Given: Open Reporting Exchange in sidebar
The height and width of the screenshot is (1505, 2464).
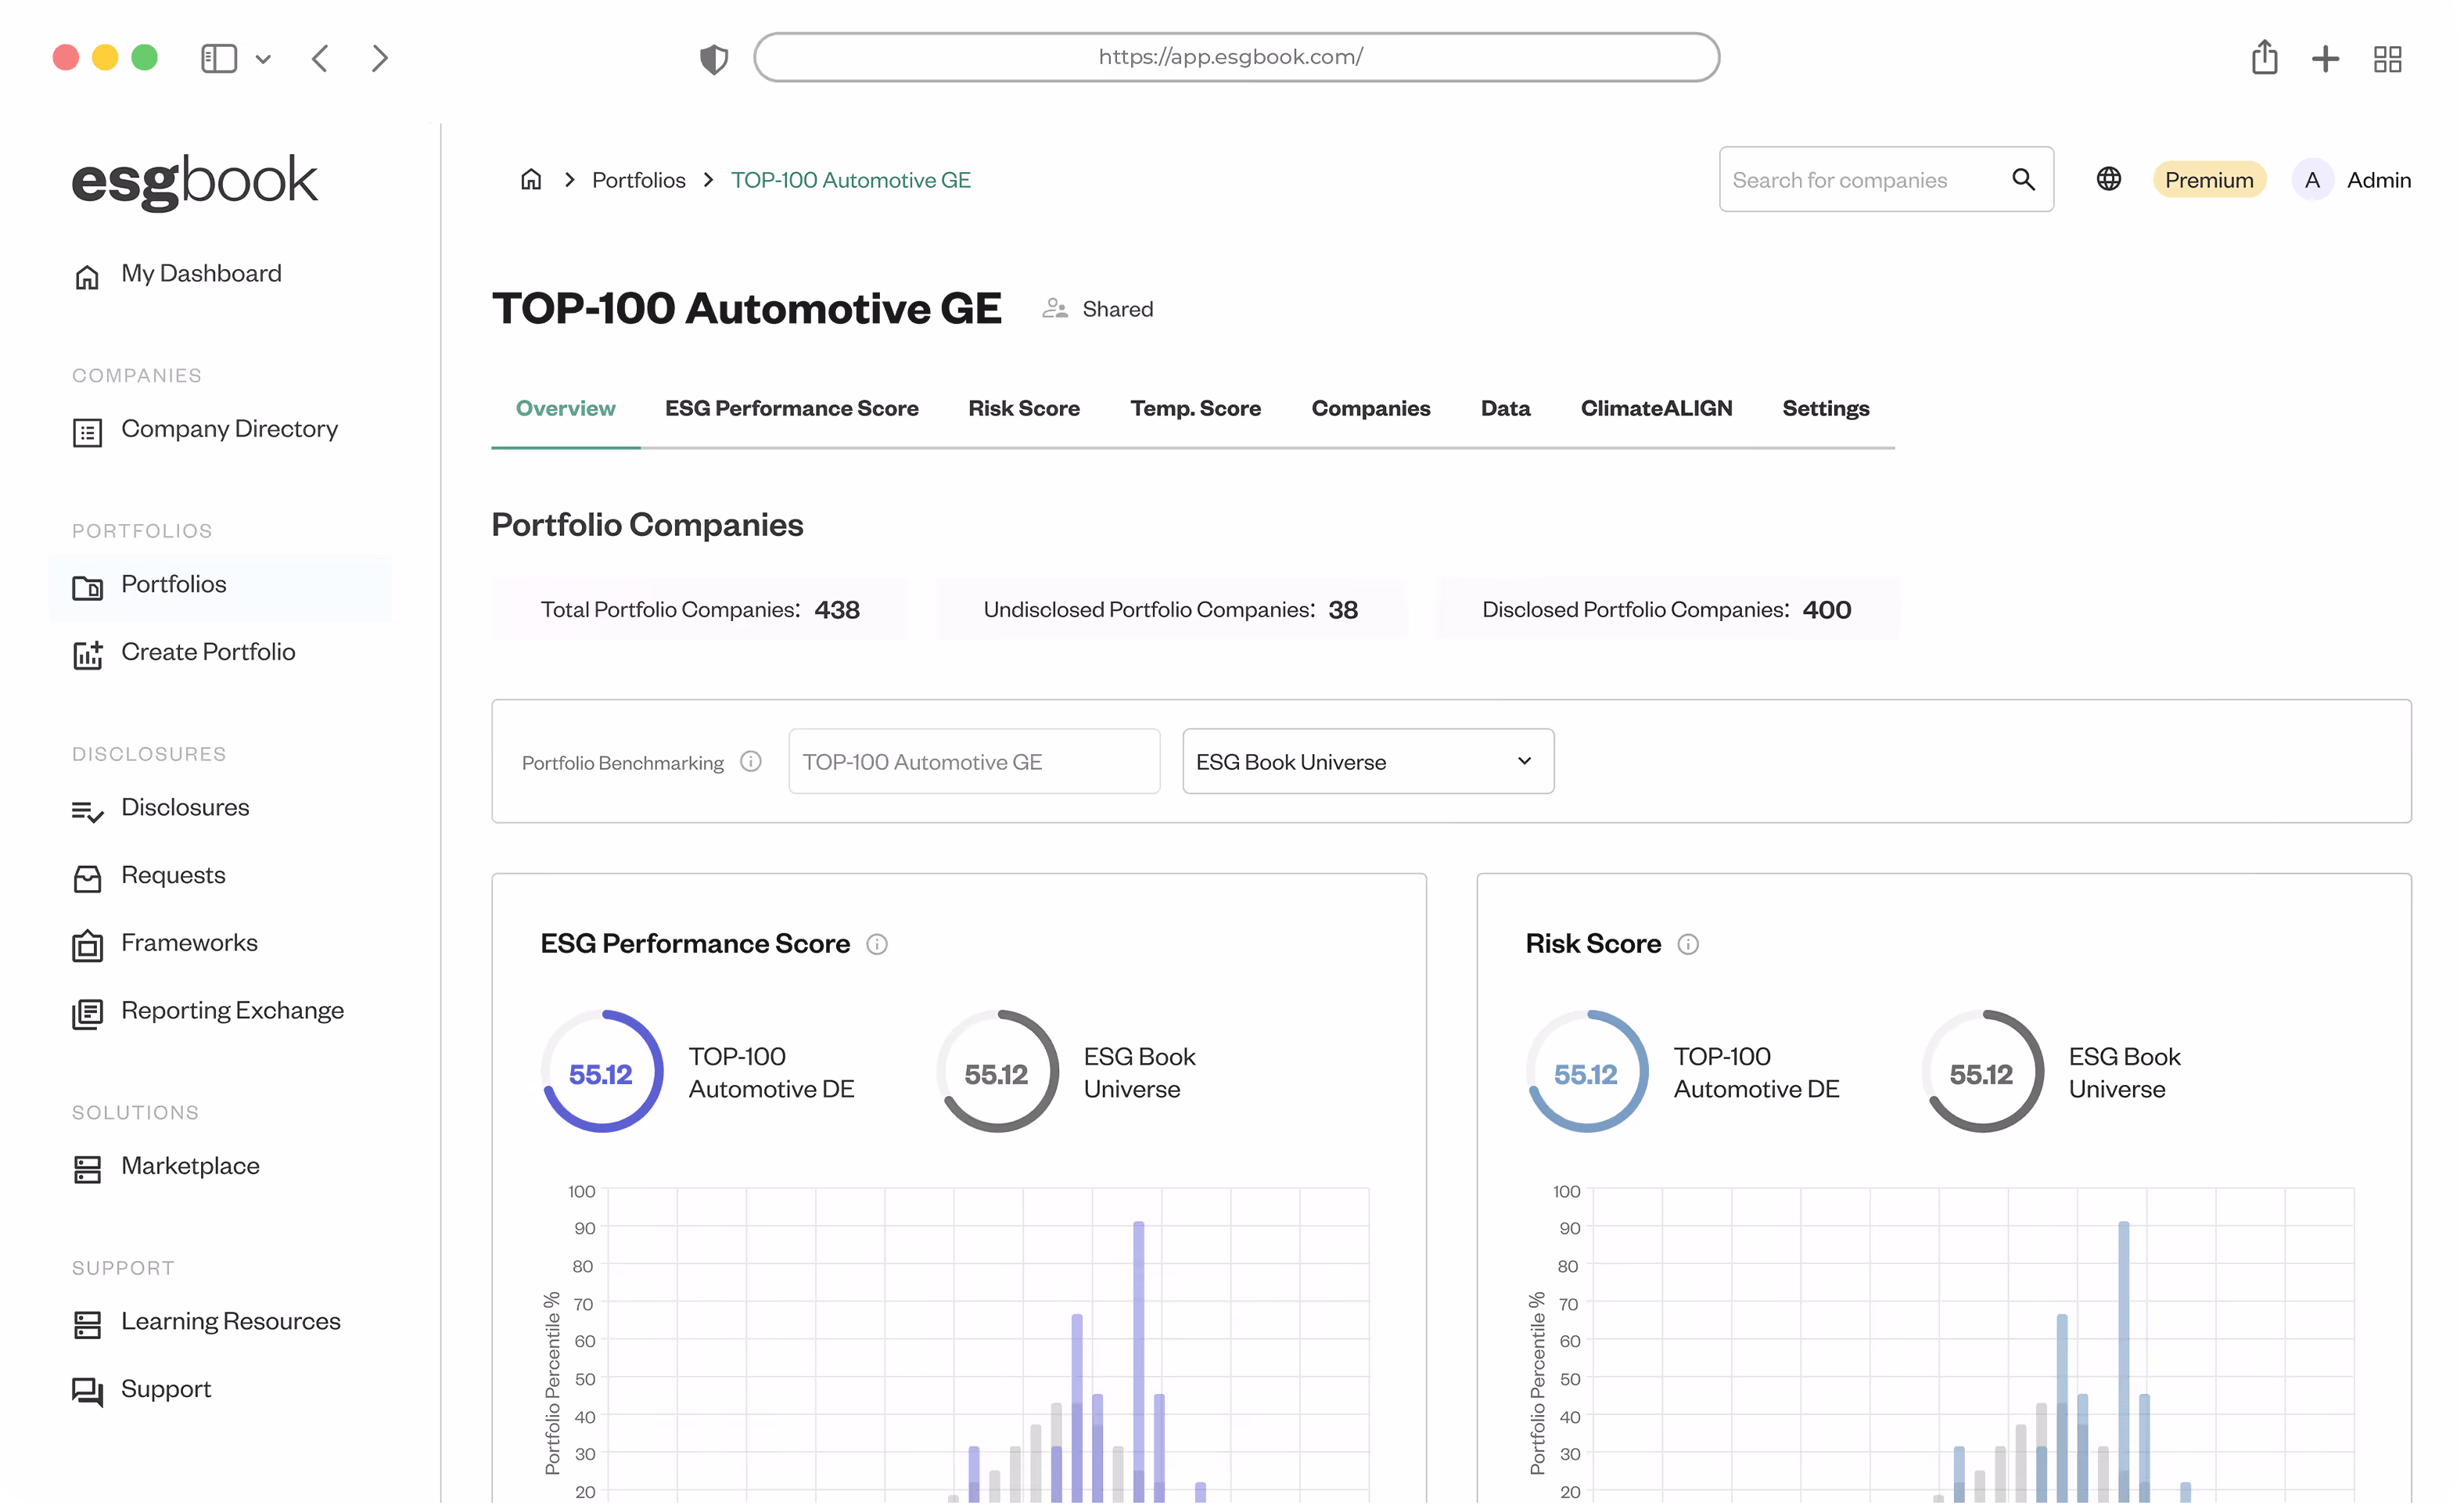Looking at the screenshot, I should pos(232,1011).
